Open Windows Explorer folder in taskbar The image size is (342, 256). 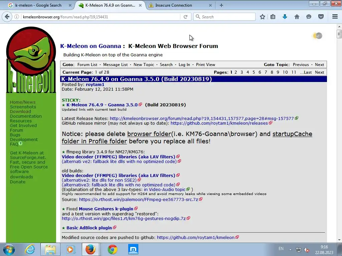(x=50, y=249)
